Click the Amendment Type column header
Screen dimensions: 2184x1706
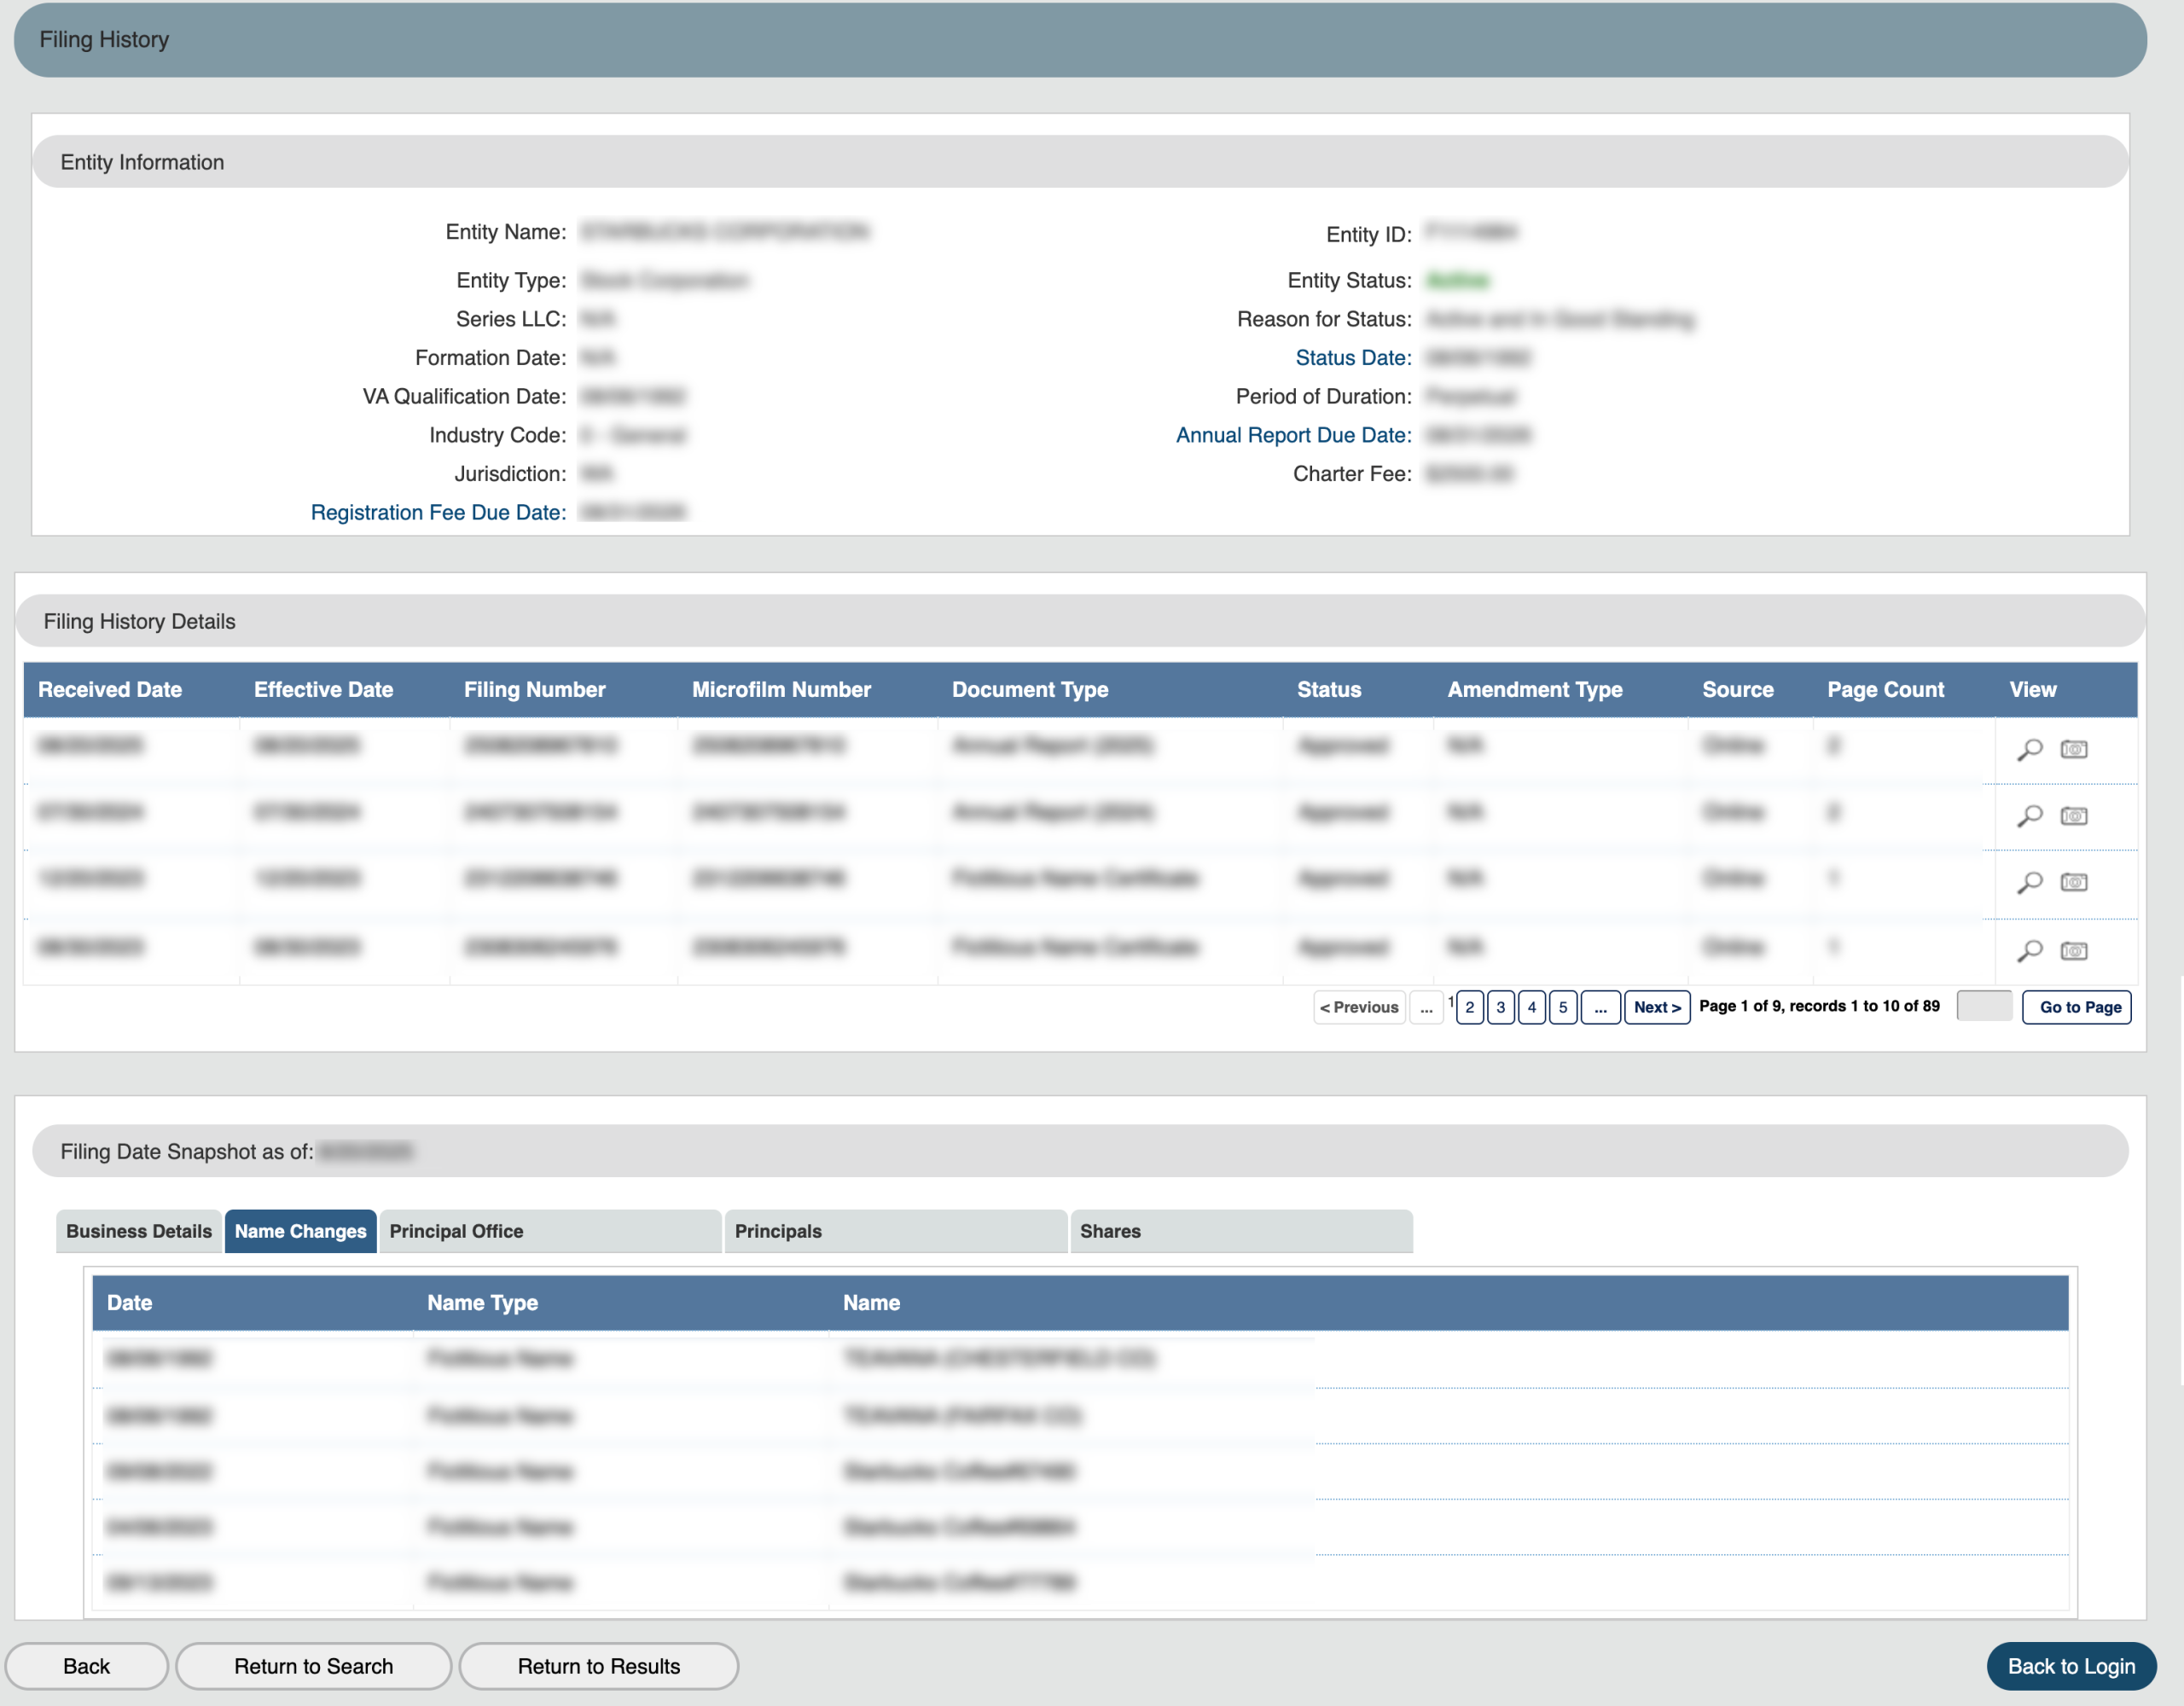pos(1535,689)
